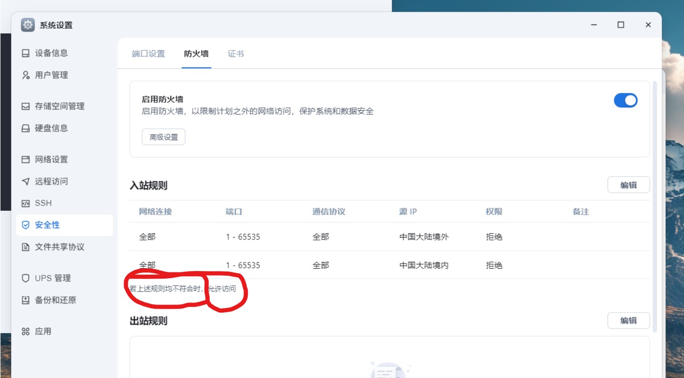Select the 中国大陆境外 rule row
The image size is (684, 378).
(x=390, y=237)
